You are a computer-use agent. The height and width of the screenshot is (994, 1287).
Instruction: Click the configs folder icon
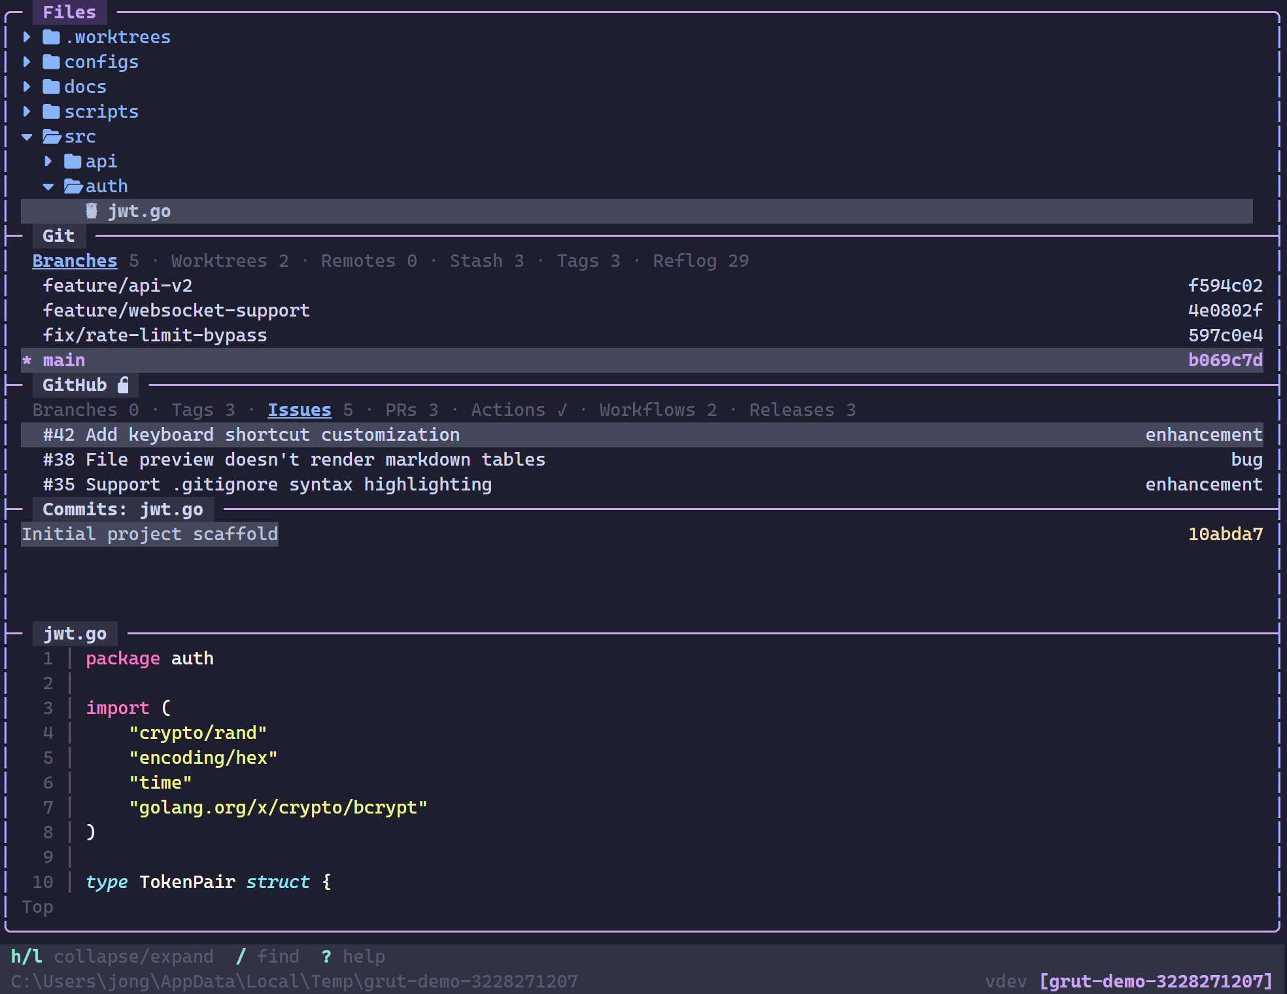coord(52,62)
